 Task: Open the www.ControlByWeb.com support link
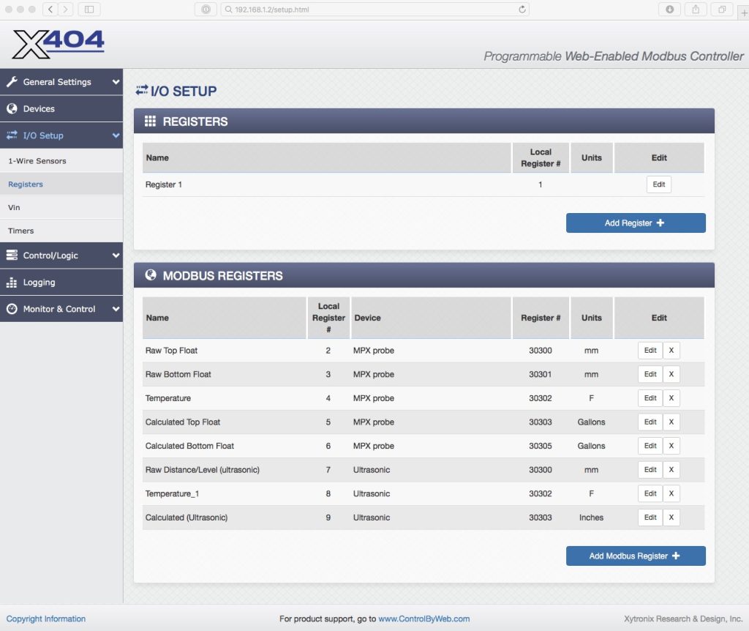424,619
